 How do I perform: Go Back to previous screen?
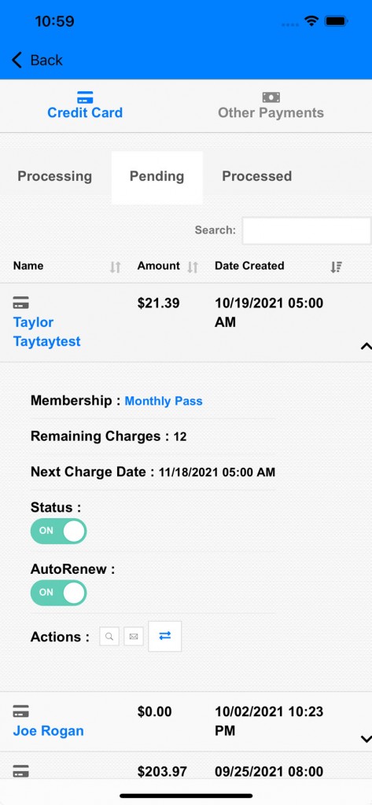[37, 60]
